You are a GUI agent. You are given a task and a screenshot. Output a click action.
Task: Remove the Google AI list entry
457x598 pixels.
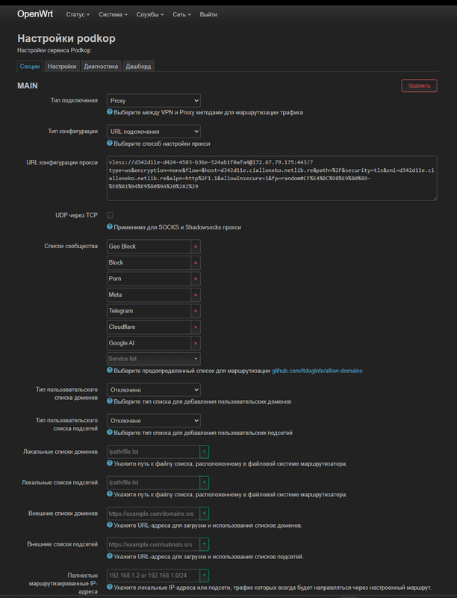point(196,343)
